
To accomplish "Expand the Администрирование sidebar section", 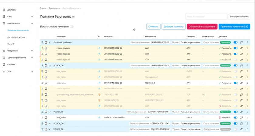I will 32,57.
